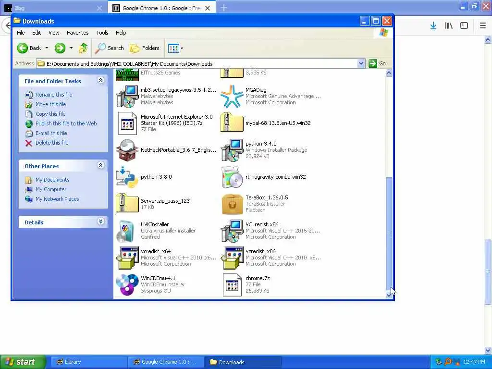Go to My Documents

click(52, 180)
